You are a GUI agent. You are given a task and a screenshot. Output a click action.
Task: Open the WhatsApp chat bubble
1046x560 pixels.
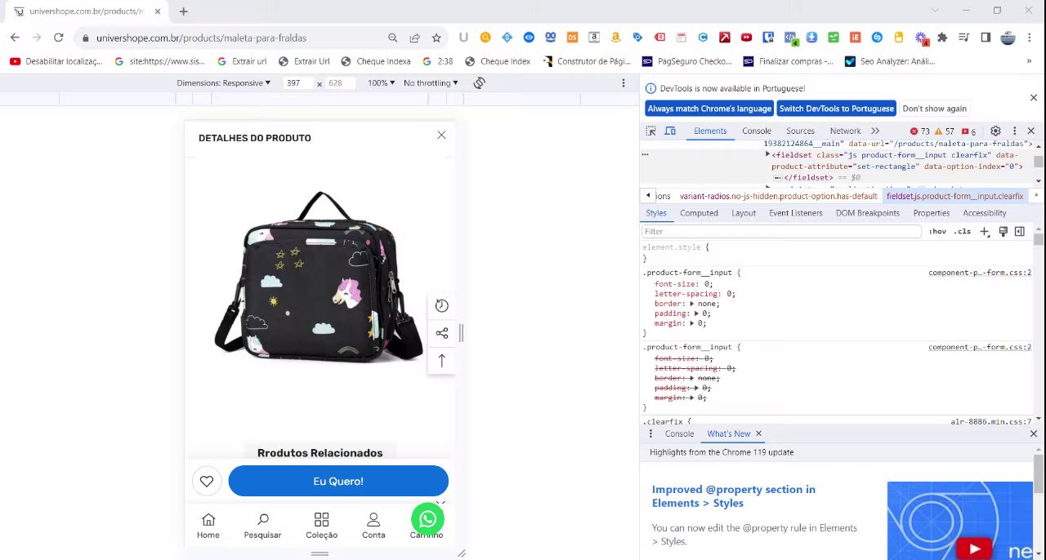point(427,518)
